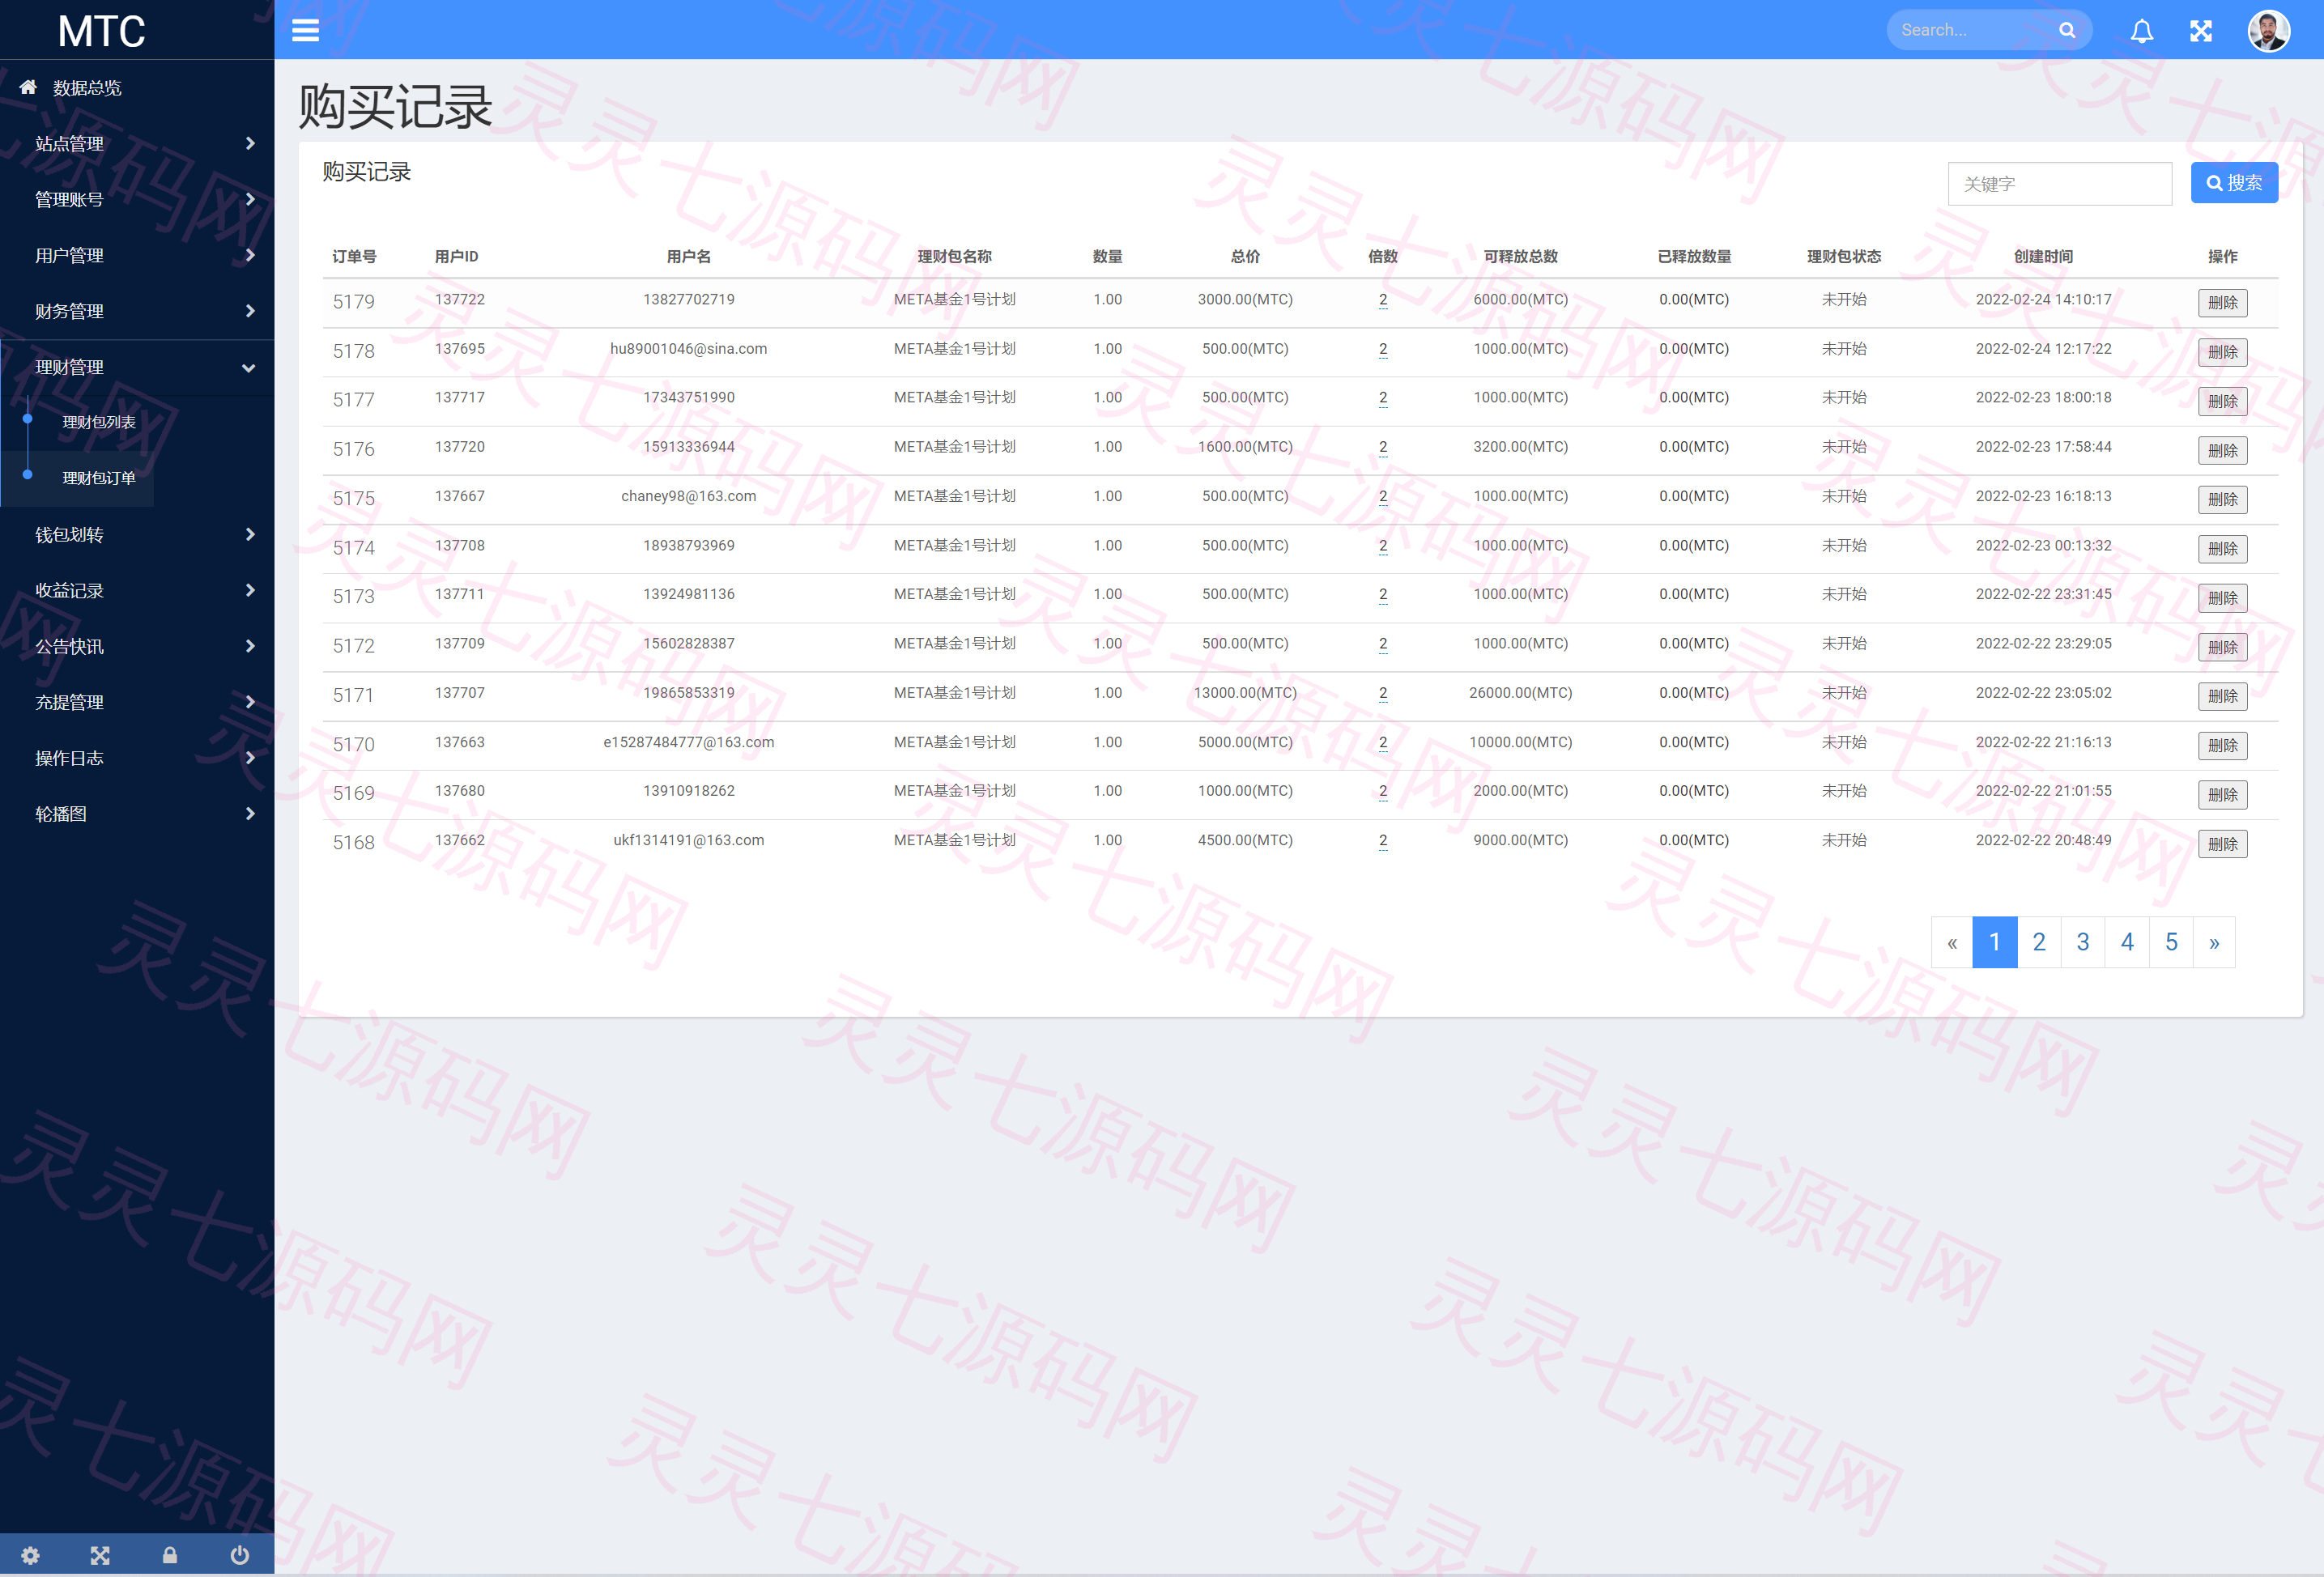Viewport: 2324px width, 1577px height.
Task: Click multiplier 2 link for order 5171
Action: (x=1383, y=693)
